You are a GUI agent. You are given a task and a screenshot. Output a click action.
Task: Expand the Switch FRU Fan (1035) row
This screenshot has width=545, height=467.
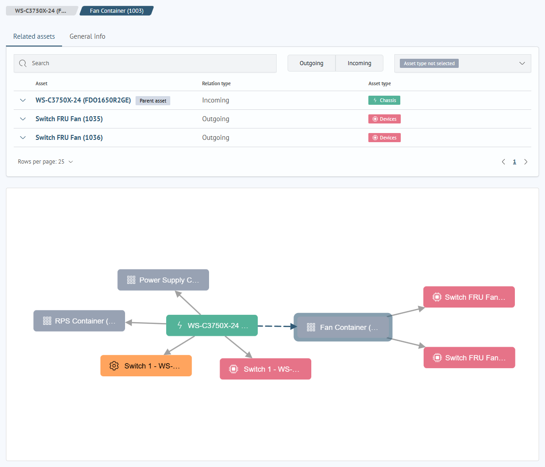[x=23, y=119]
